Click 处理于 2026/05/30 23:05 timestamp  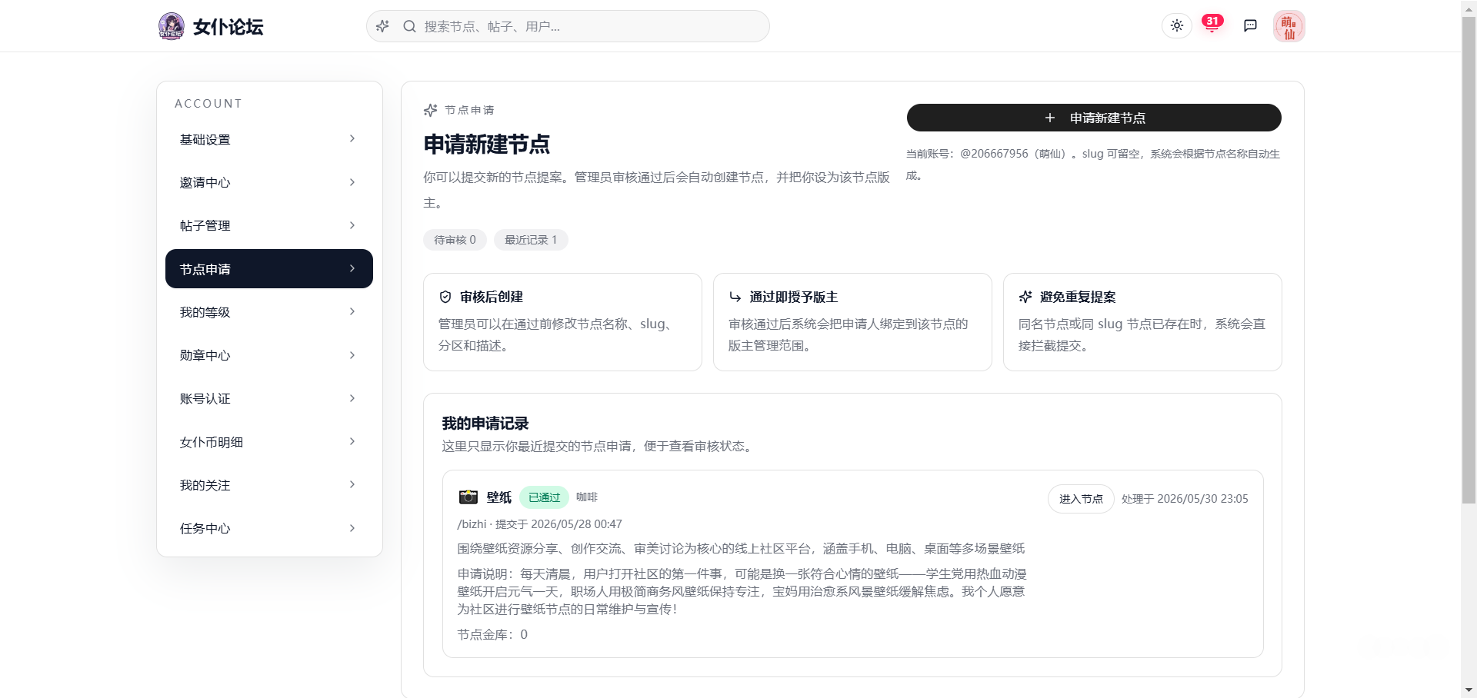click(1185, 499)
